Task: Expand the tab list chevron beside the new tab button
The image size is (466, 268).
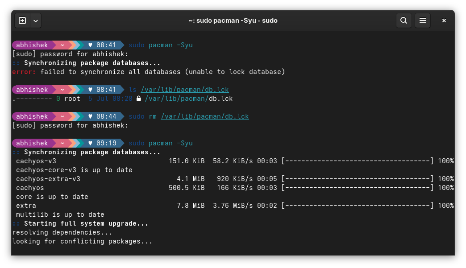Action: click(36, 21)
